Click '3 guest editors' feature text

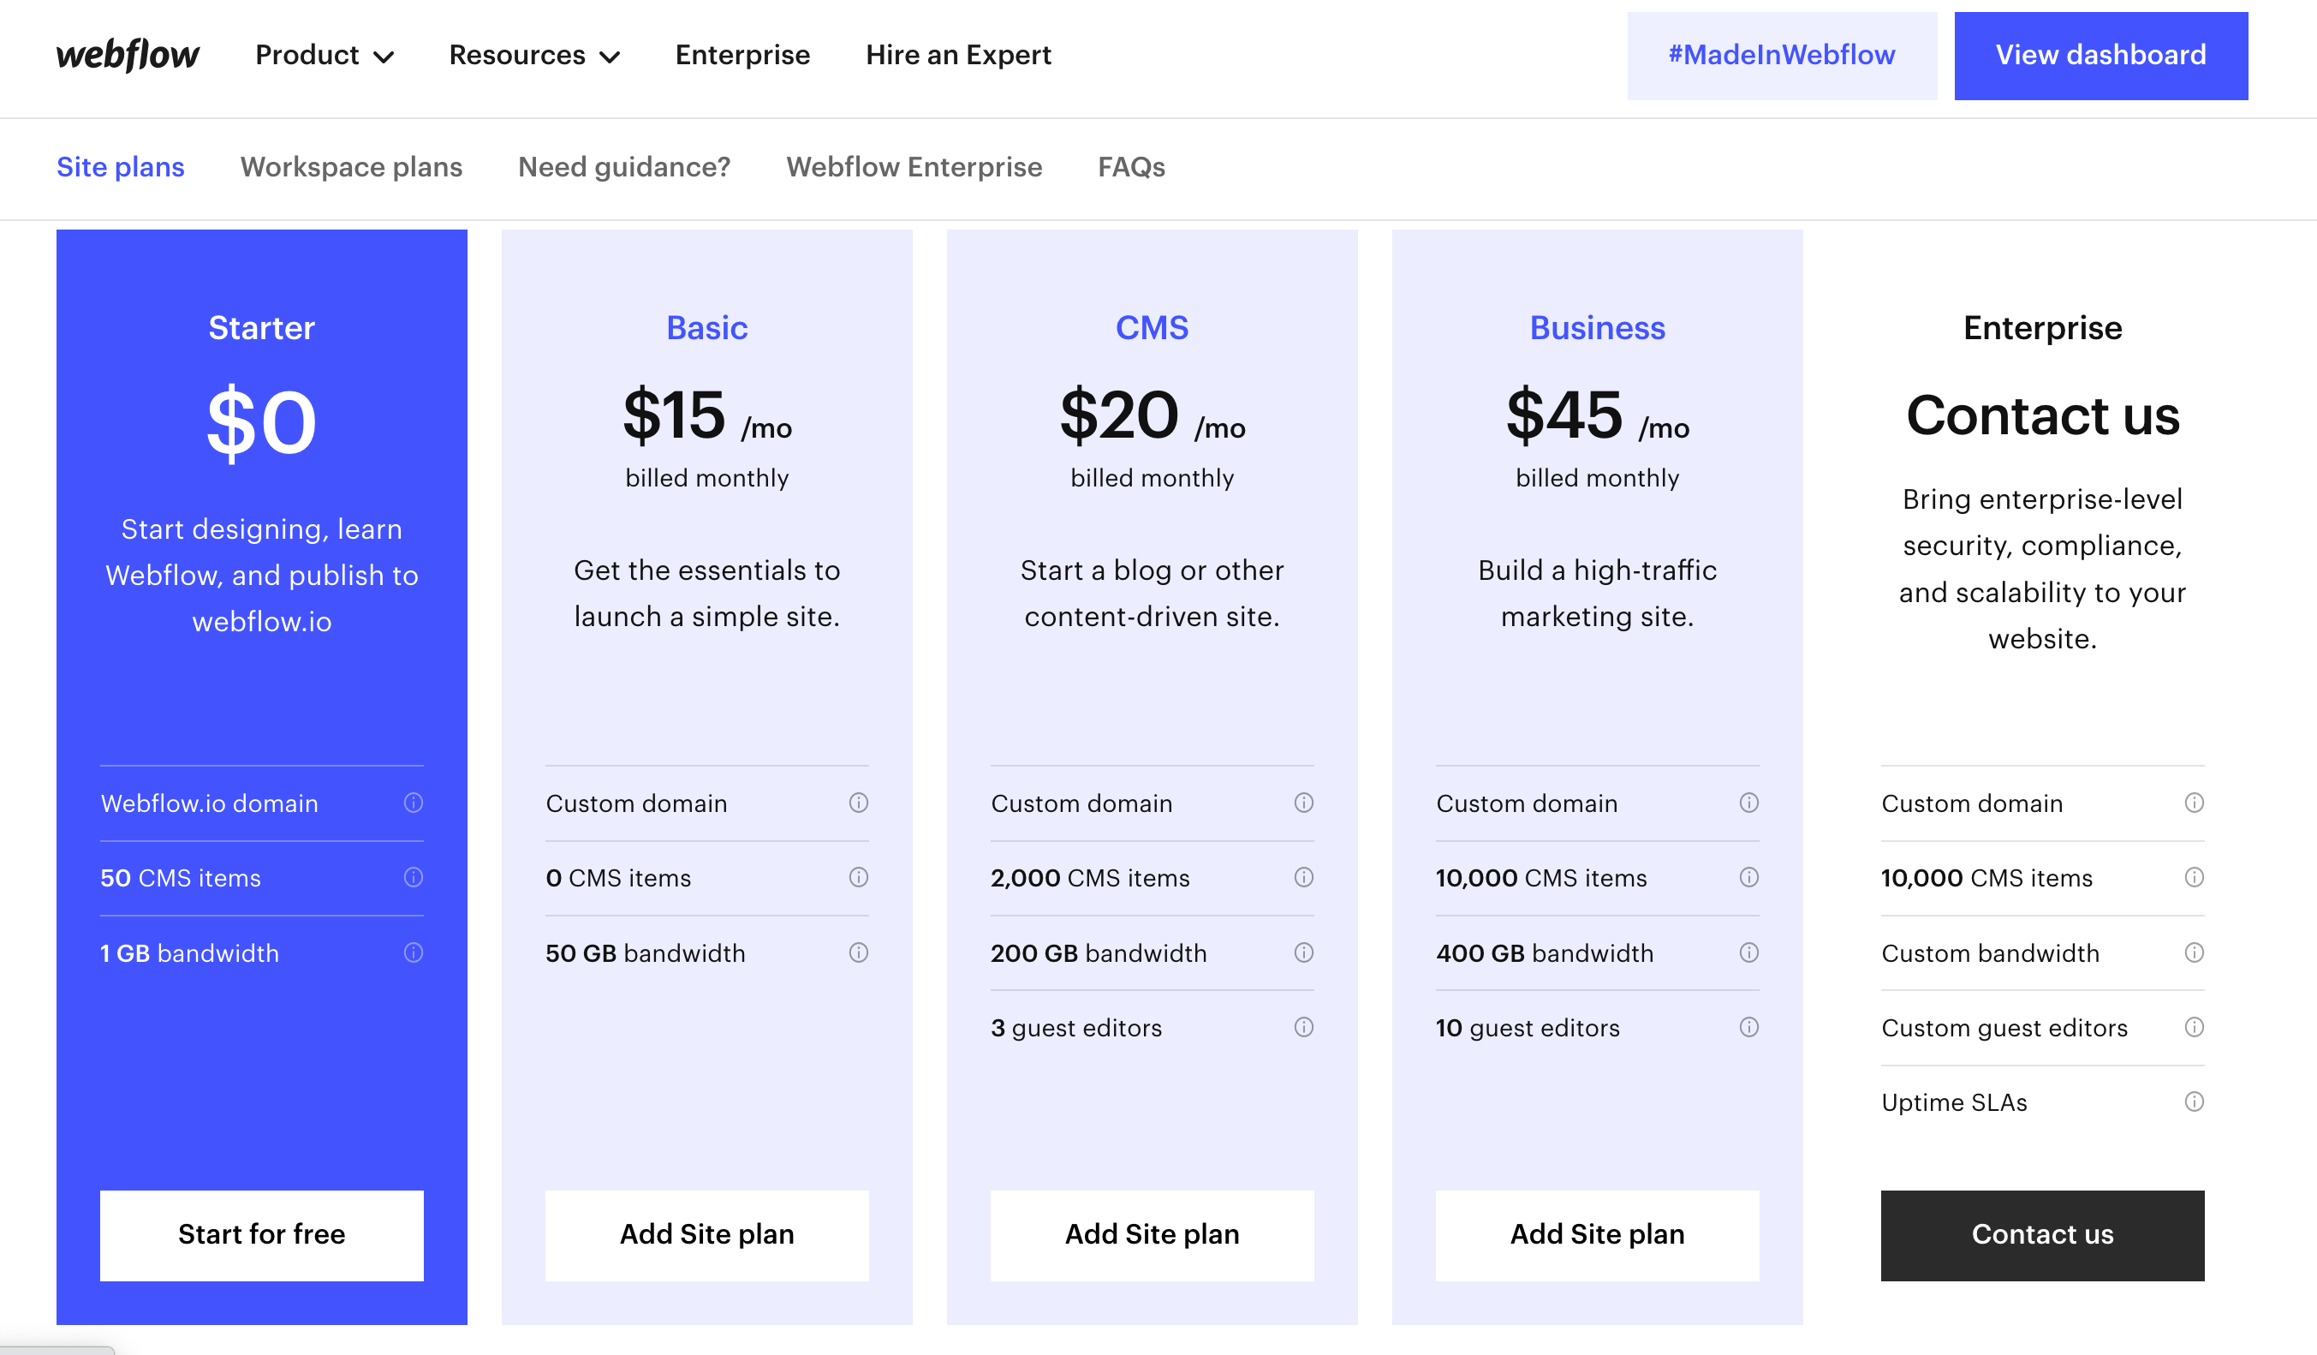1075,1028
